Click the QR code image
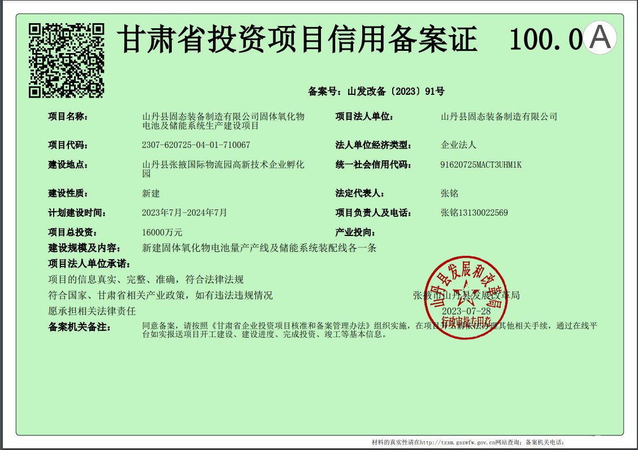This screenshot has width=638, height=450. click(x=67, y=60)
